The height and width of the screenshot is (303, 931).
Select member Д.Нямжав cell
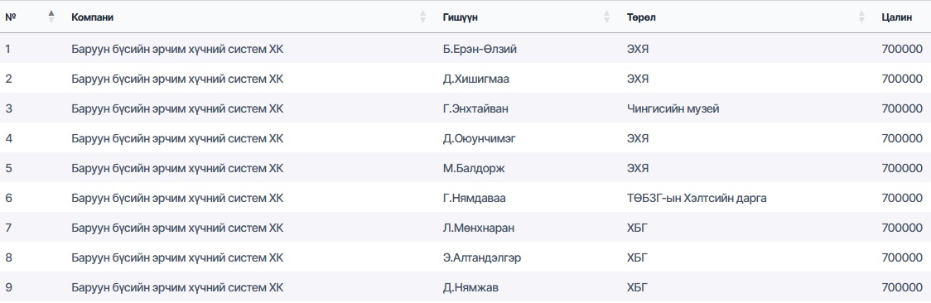click(470, 287)
